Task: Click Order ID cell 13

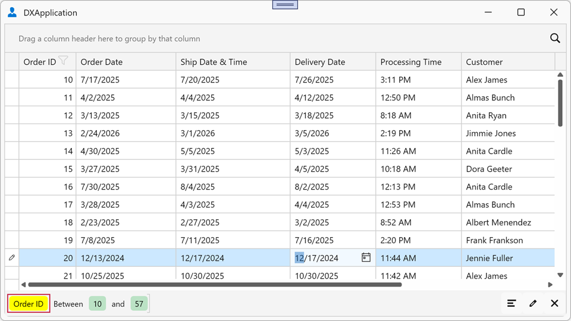Action: click(x=48, y=133)
